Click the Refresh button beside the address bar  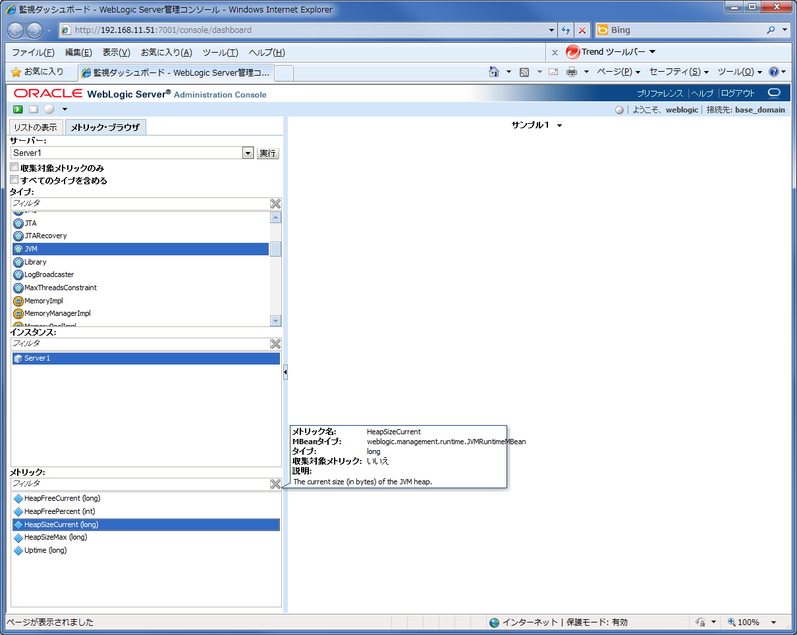pos(565,30)
